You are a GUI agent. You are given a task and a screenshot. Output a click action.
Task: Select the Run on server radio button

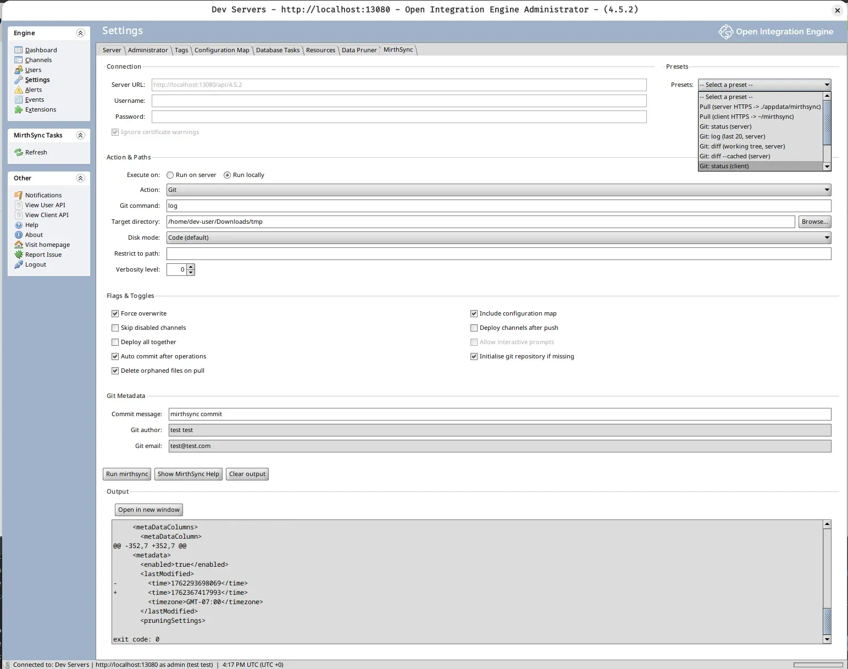pyautogui.click(x=170, y=175)
